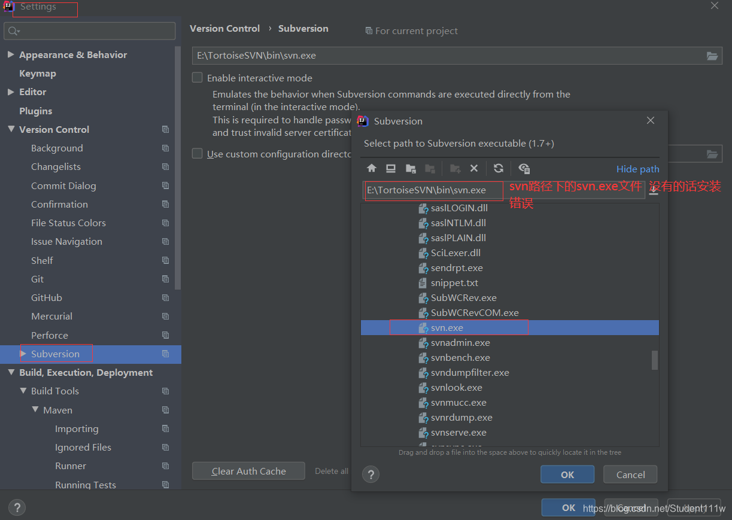Viewport: 732px width, 520px height.
Task: Delete selected file with X icon
Action: (474, 169)
